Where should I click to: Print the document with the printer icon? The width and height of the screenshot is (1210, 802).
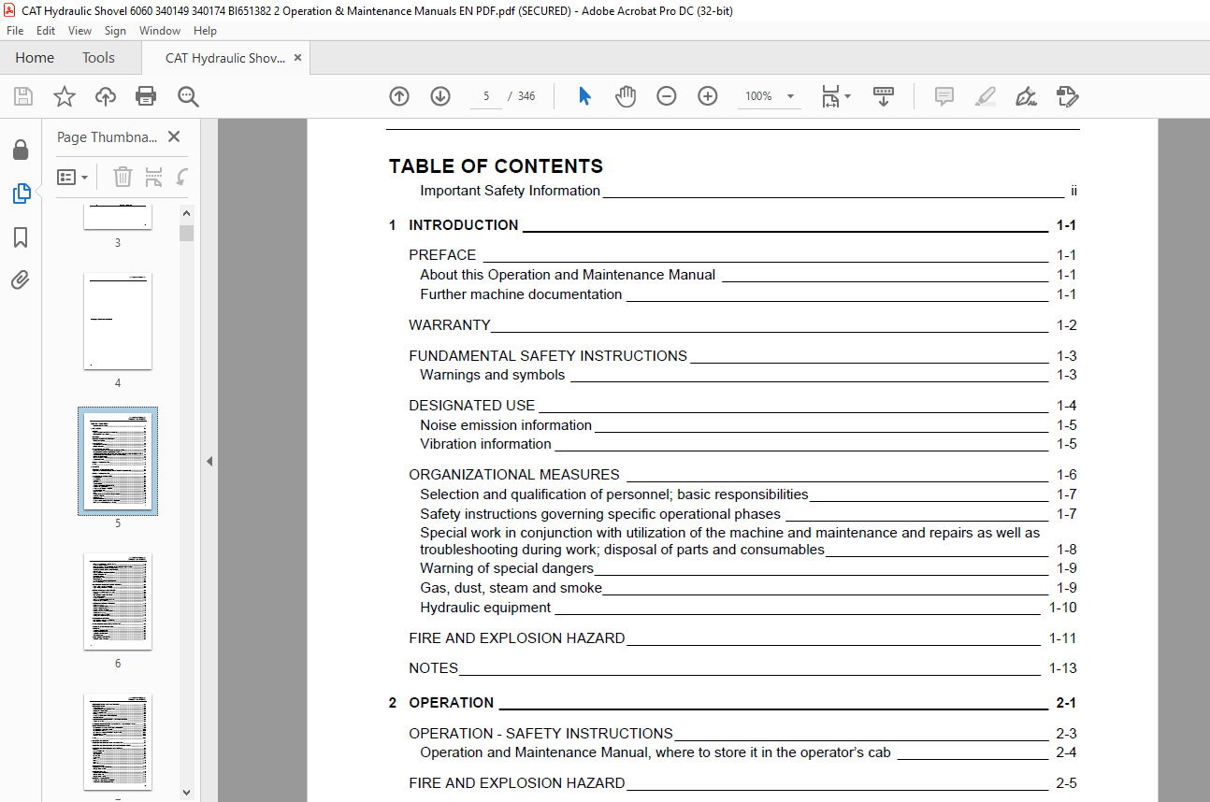click(x=146, y=96)
